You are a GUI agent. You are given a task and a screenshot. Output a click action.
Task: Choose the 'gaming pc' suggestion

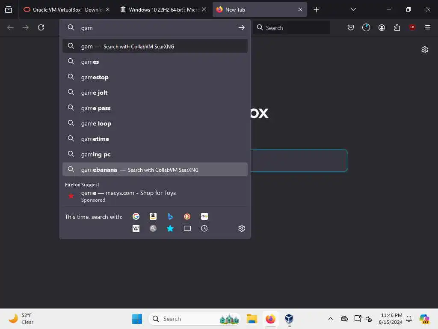[155, 154]
